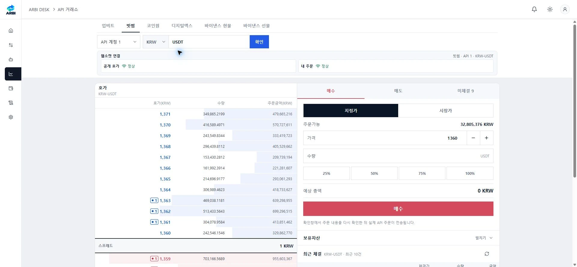Click quantity 349,865.2199 in orderbook

click(x=214, y=114)
